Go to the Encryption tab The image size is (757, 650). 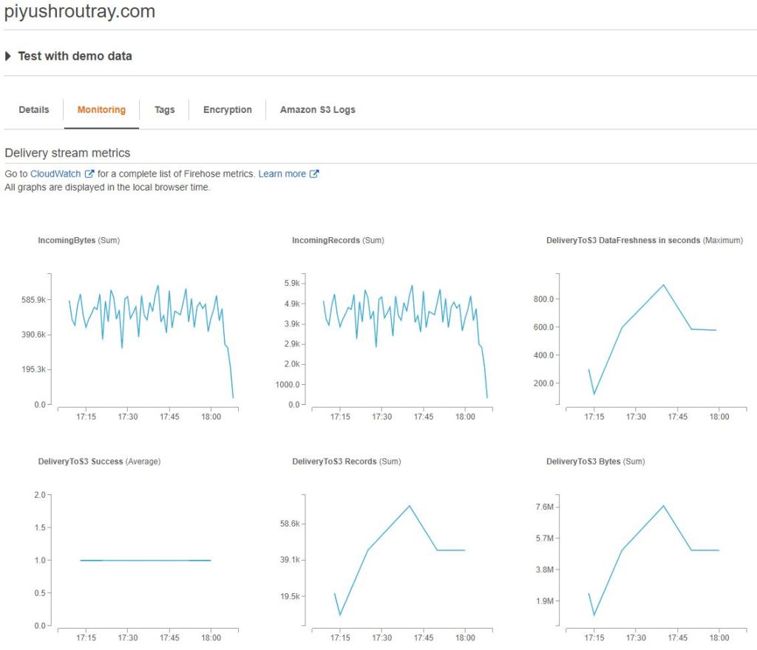[227, 109]
